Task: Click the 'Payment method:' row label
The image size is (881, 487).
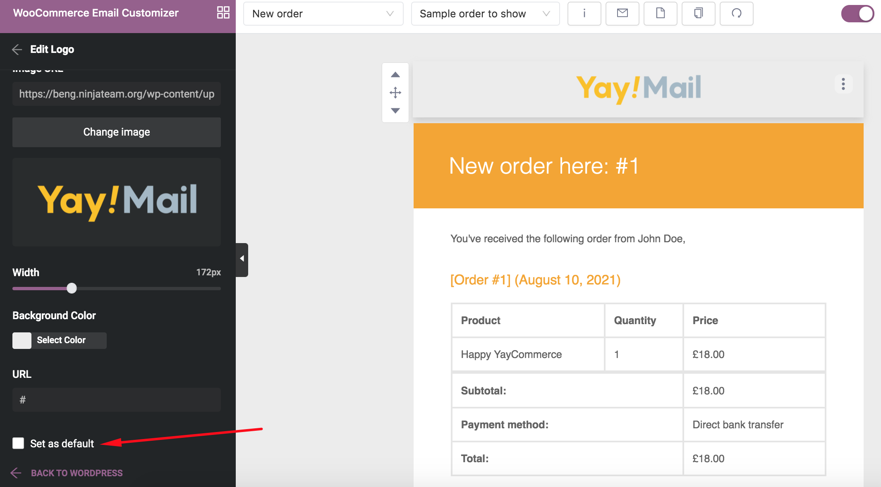Action: (505, 425)
